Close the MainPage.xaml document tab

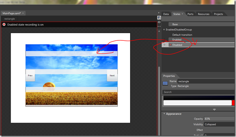point(23,13)
